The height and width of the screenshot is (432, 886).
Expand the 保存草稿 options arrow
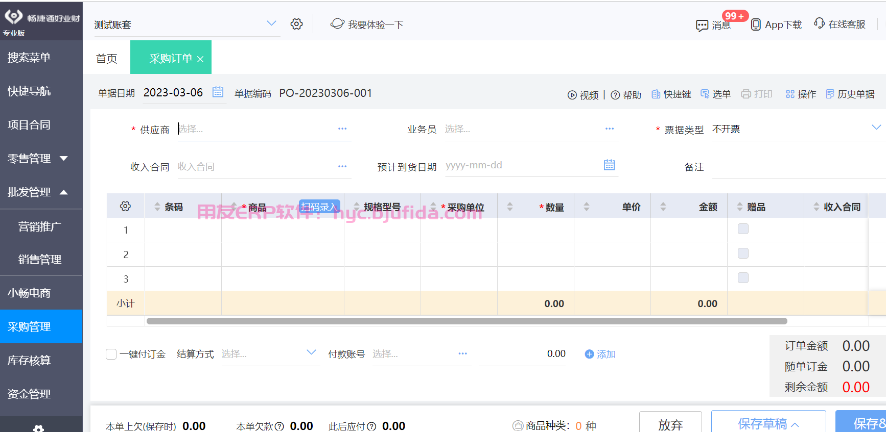point(795,424)
